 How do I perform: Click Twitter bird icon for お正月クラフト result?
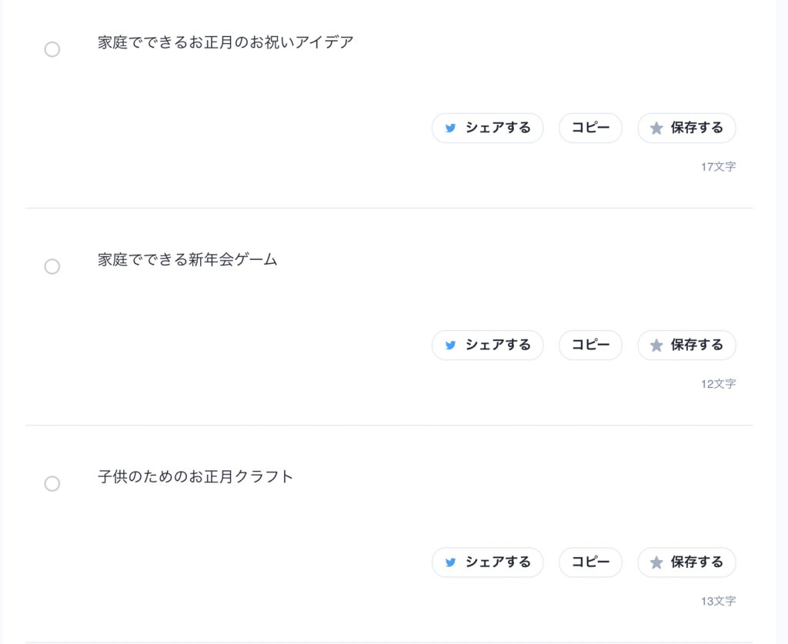coord(450,562)
